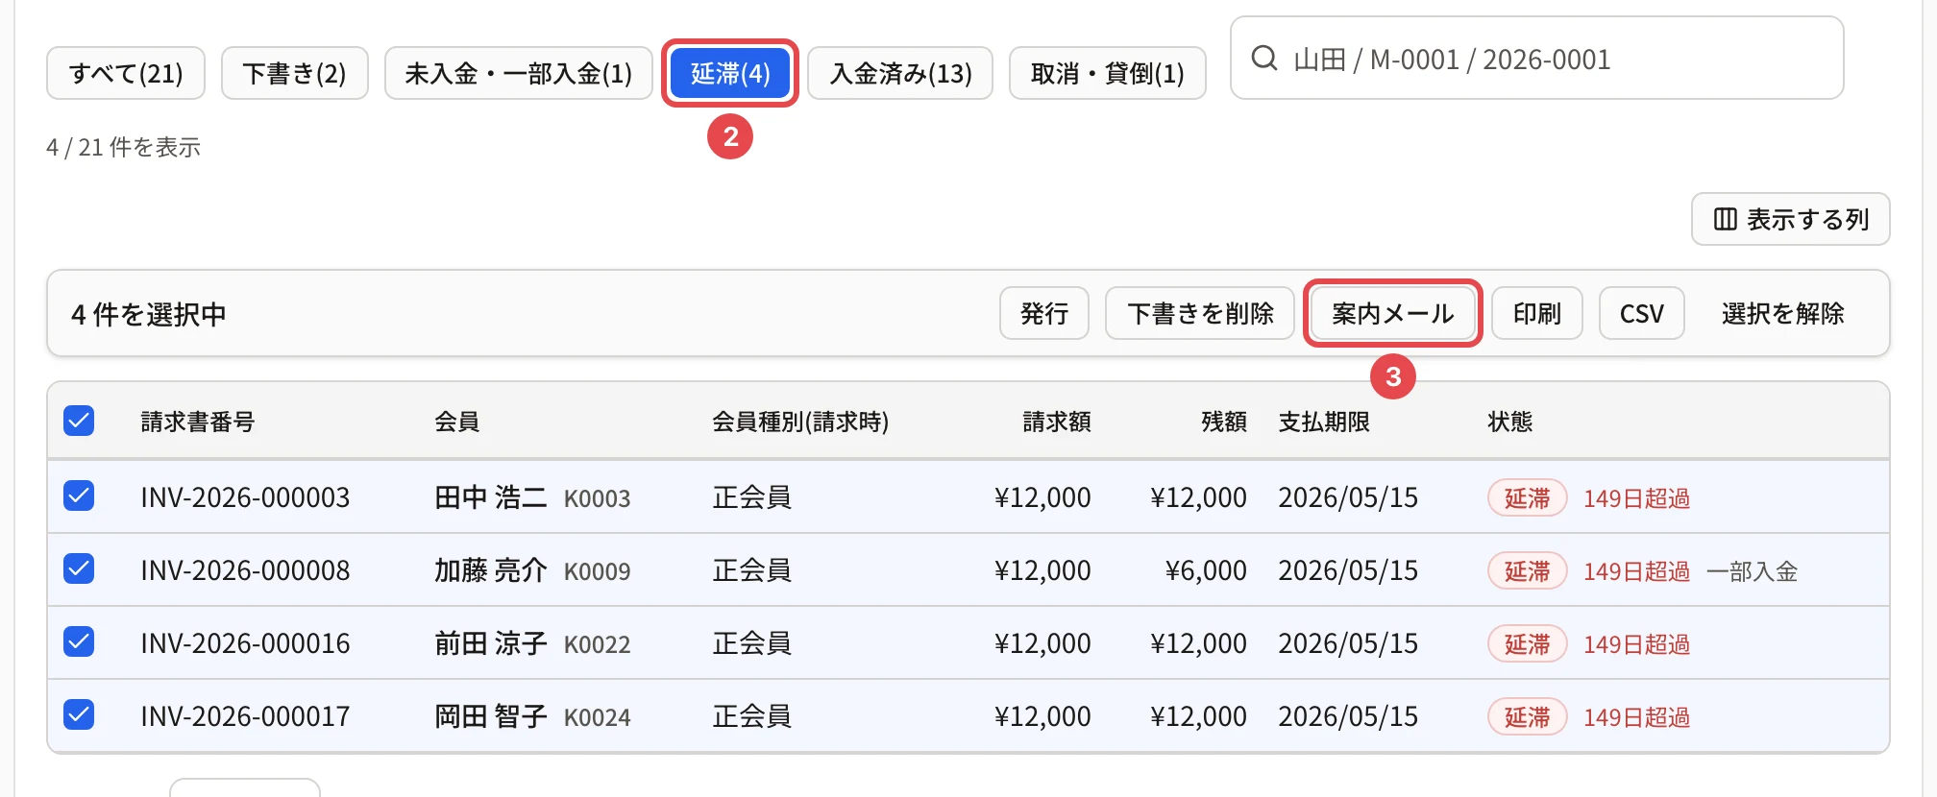Click the 残額 column header
The height and width of the screenshot is (797, 1937).
[1224, 422]
